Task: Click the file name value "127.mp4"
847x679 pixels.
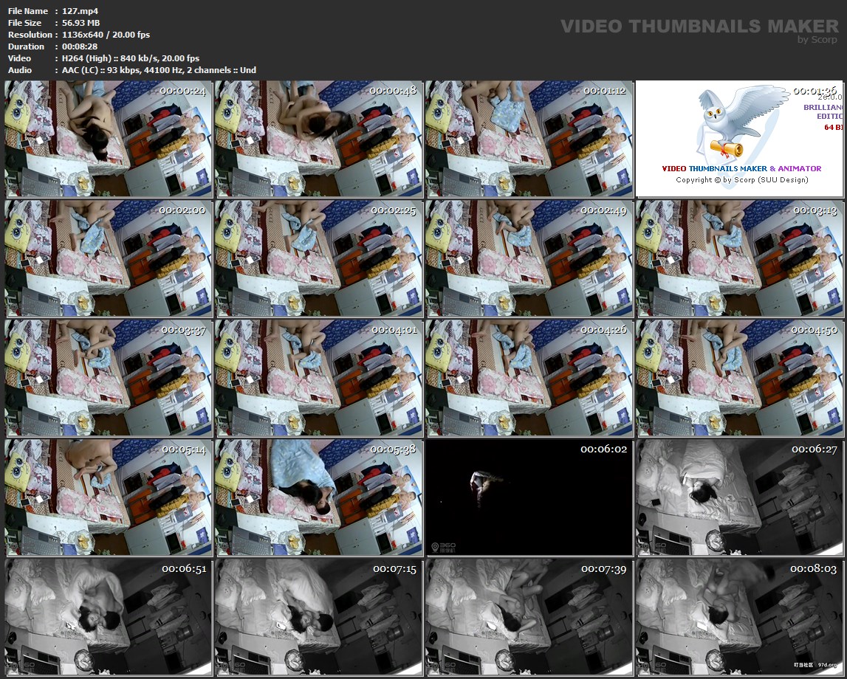Action: click(80, 11)
